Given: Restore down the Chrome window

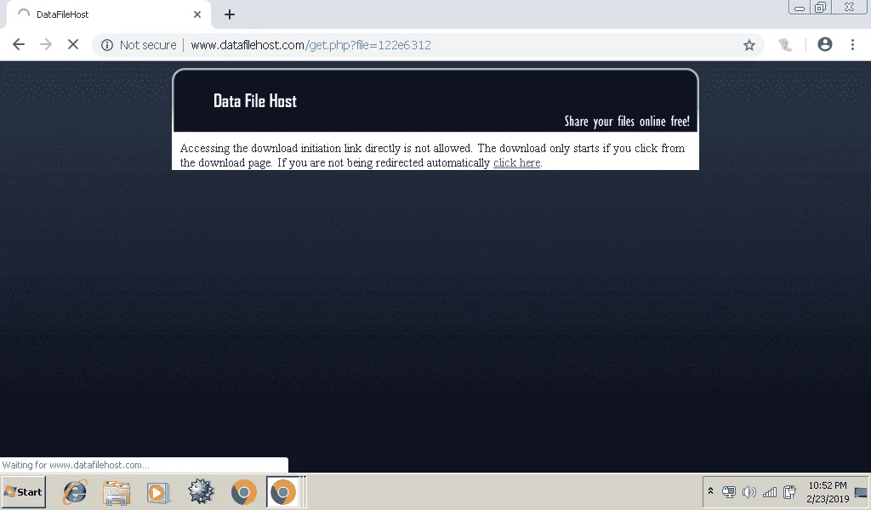Looking at the screenshot, I should [820, 7].
